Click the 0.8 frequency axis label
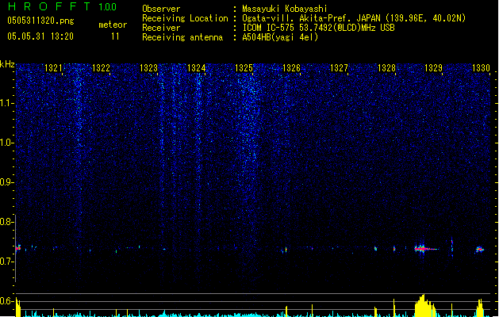This screenshot has width=499, height=317. pos(7,222)
